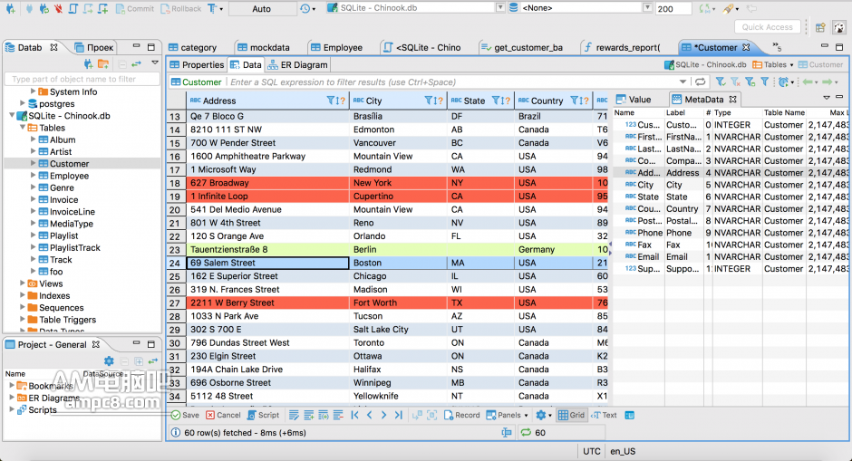Toggle Record view mode

[x=462, y=415]
